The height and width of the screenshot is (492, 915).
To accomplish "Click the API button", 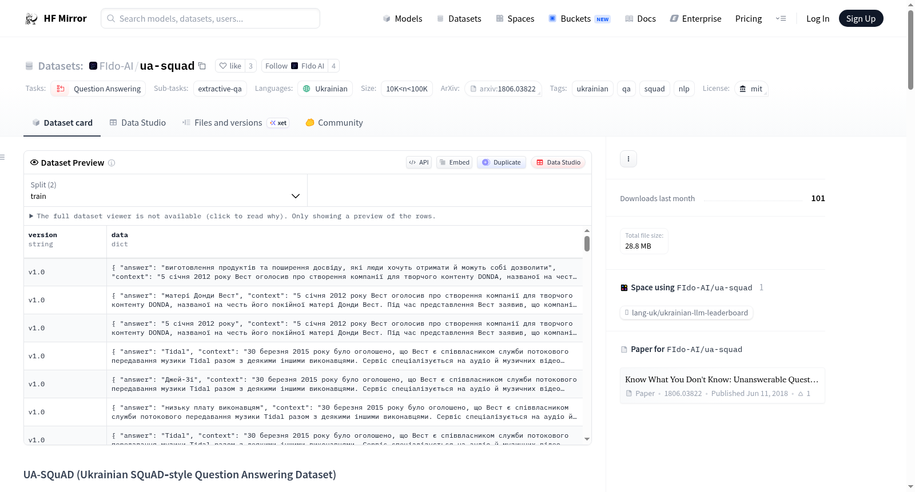I will (419, 162).
